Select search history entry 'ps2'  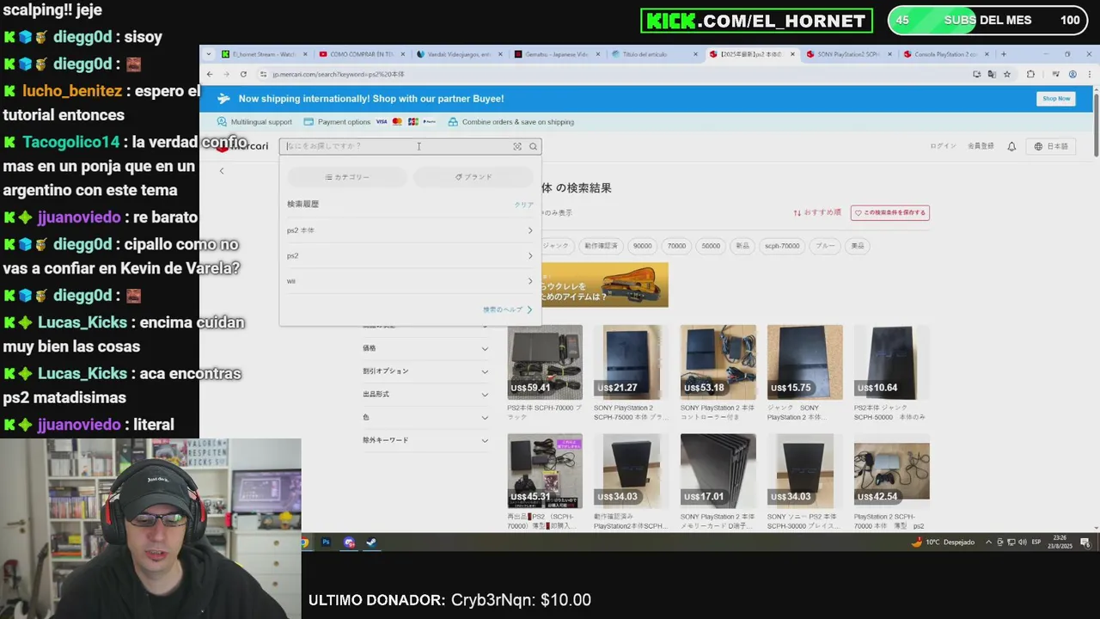click(410, 255)
